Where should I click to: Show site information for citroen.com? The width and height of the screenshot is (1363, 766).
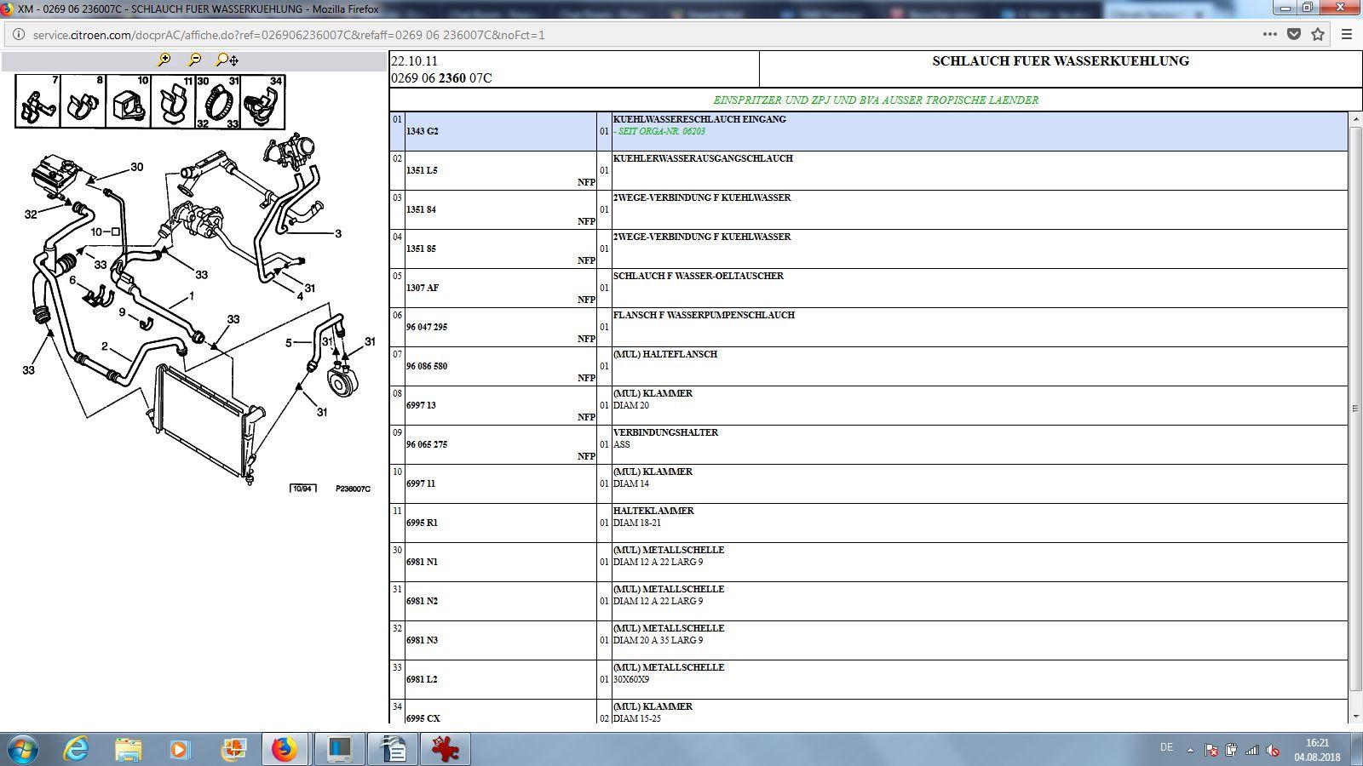pyautogui.click(x=18, y=35)
